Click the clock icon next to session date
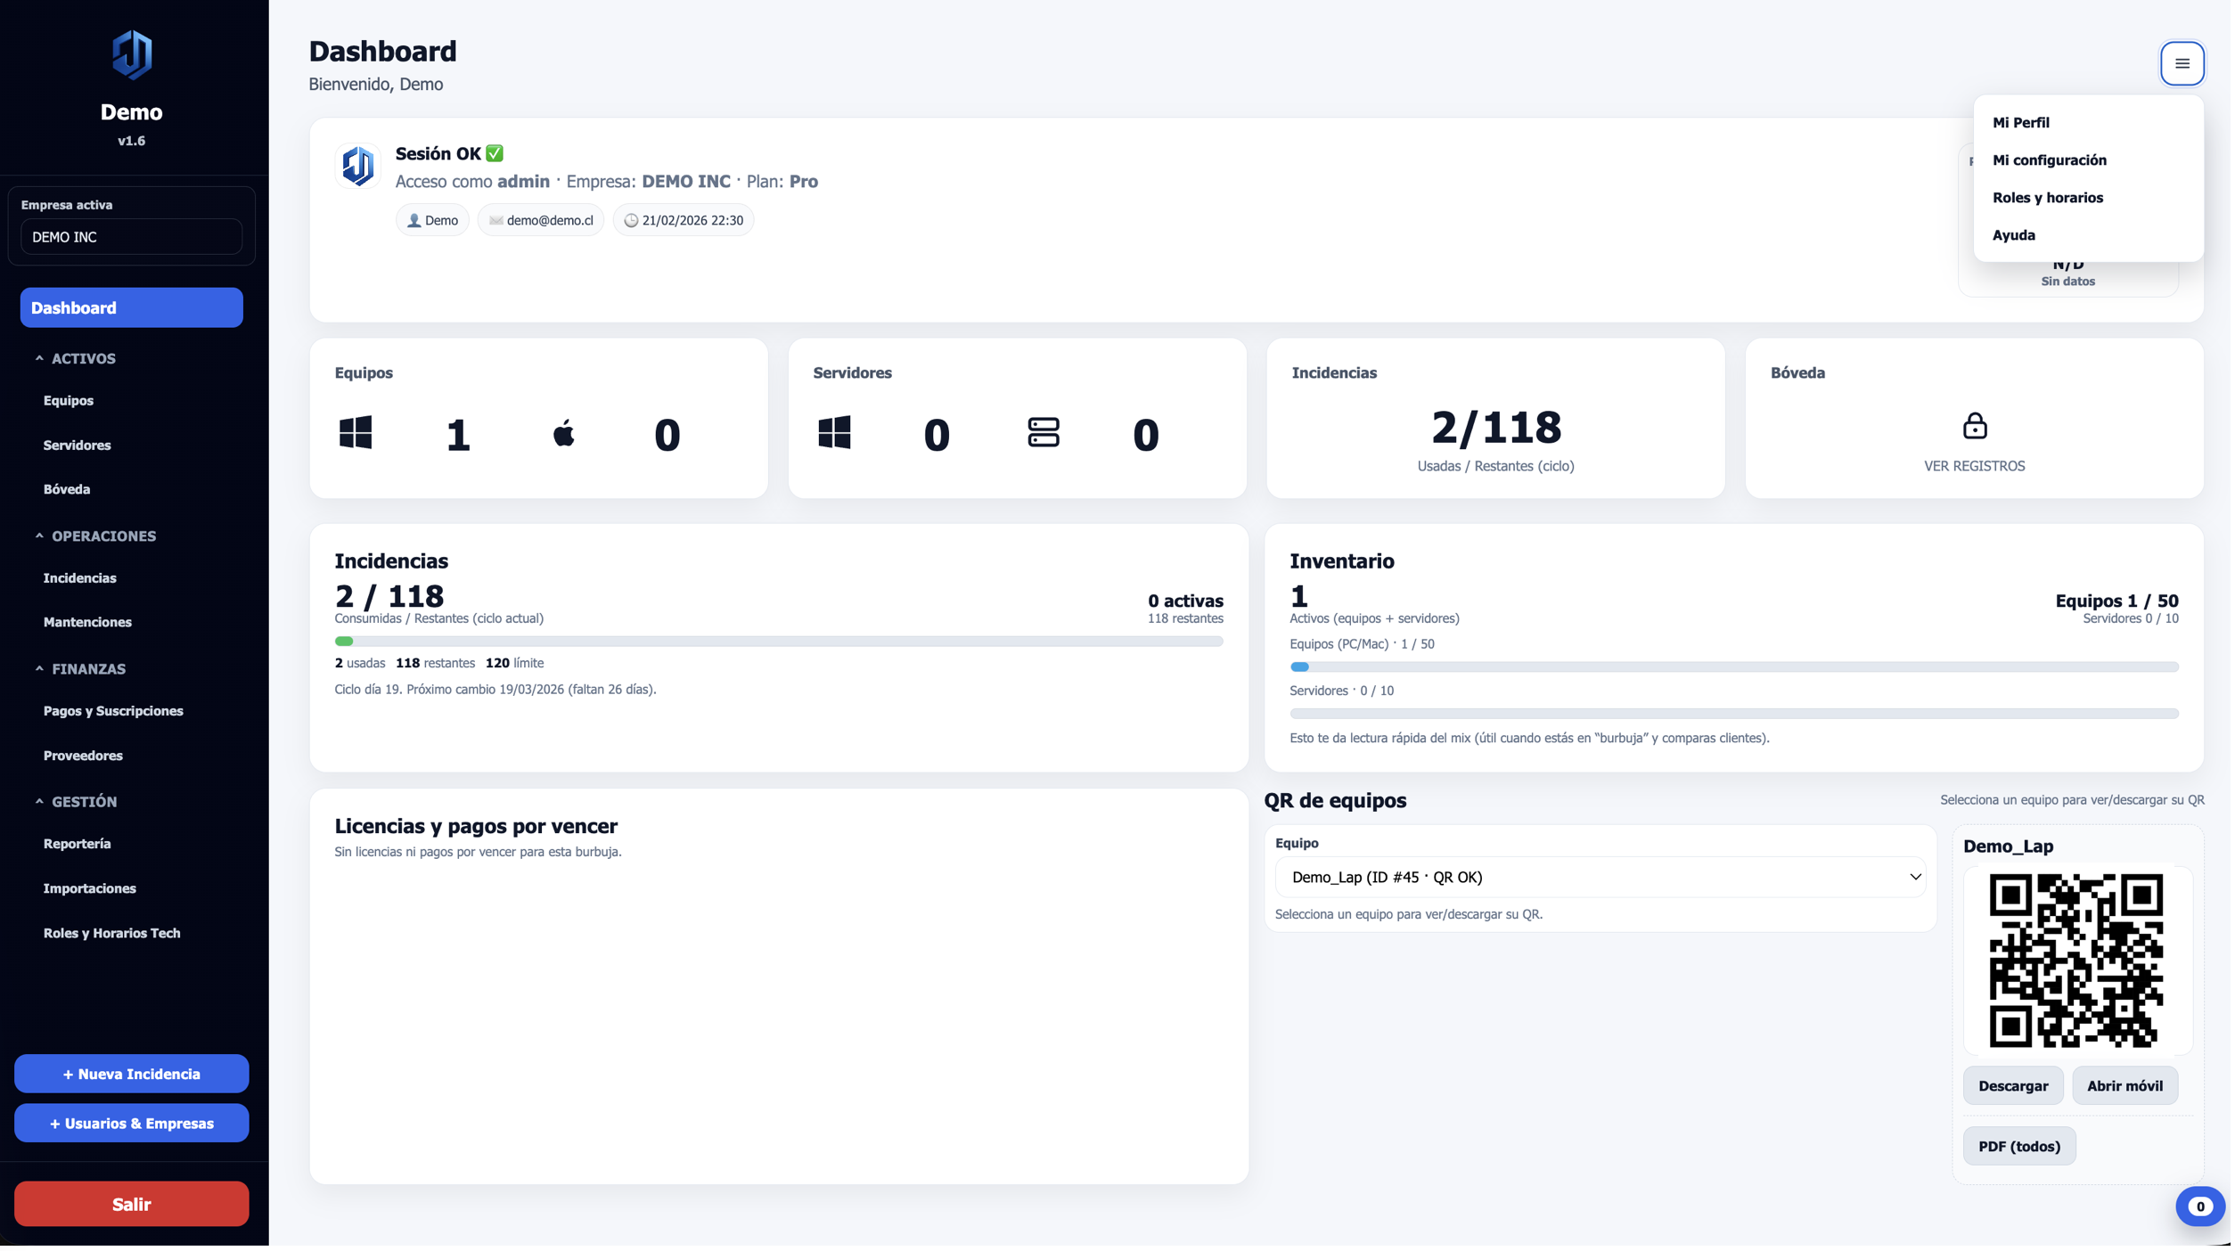Image resolution: width=2235 pixels, height=1251 pixels. [x=632, y=220]
